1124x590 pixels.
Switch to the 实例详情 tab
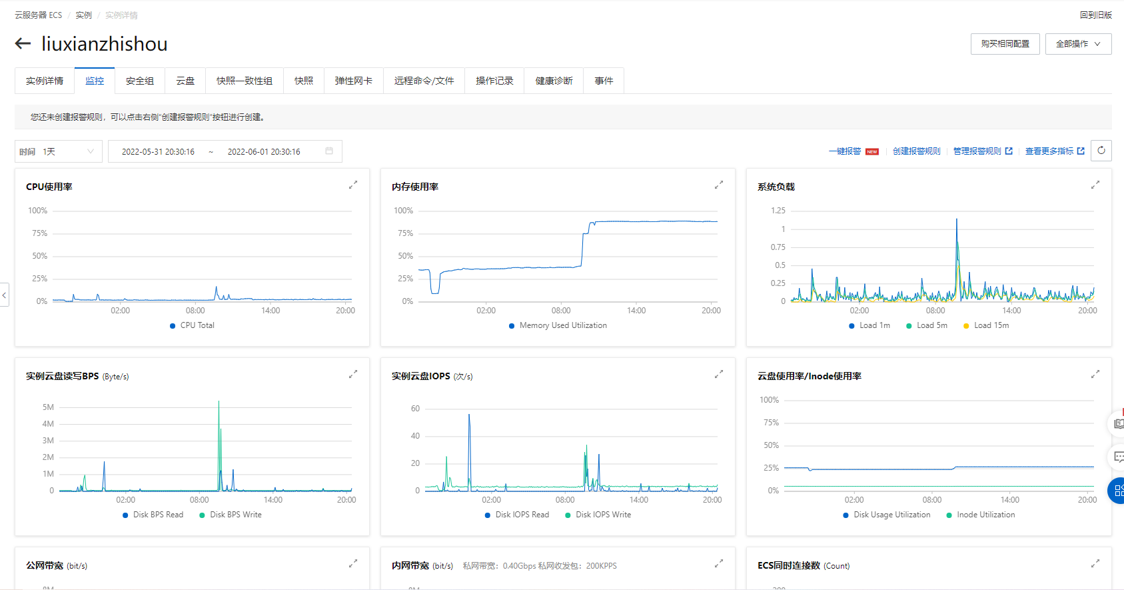click(x=45, y=81)
